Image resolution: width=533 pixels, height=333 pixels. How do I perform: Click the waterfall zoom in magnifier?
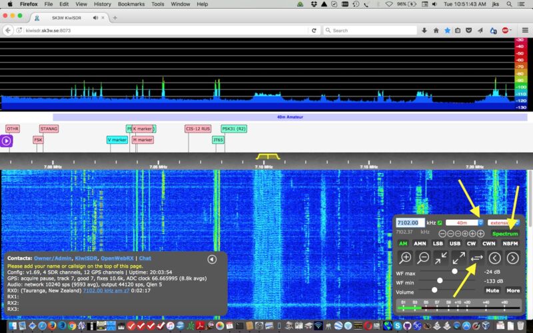[x=405, y=258]
